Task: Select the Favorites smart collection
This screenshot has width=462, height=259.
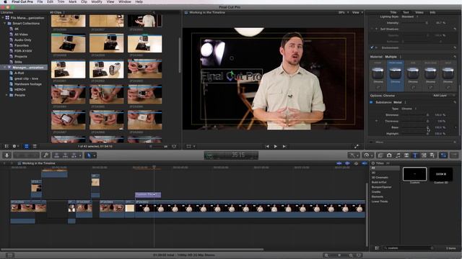Action: 22,45
